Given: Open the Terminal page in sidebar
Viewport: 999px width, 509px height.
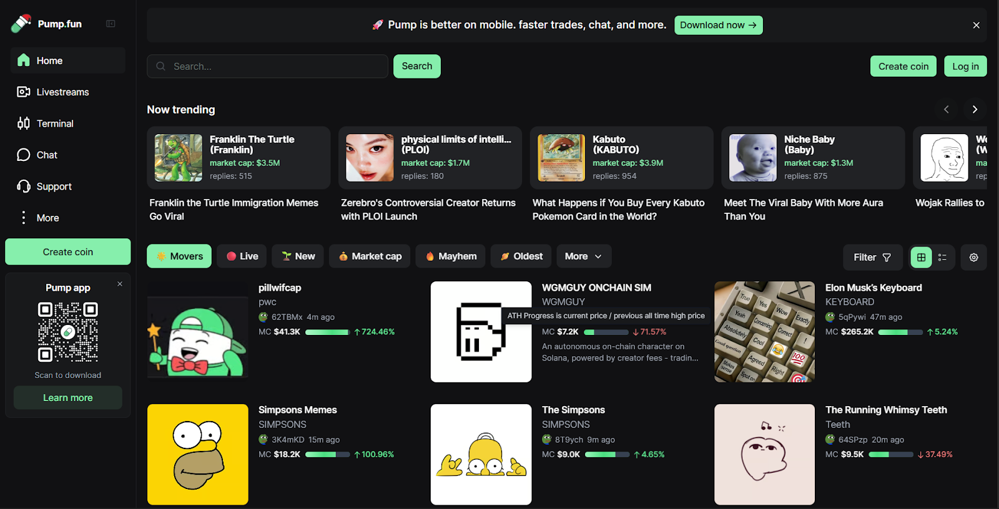Looking at the screenshot, I should coord(55,124).
